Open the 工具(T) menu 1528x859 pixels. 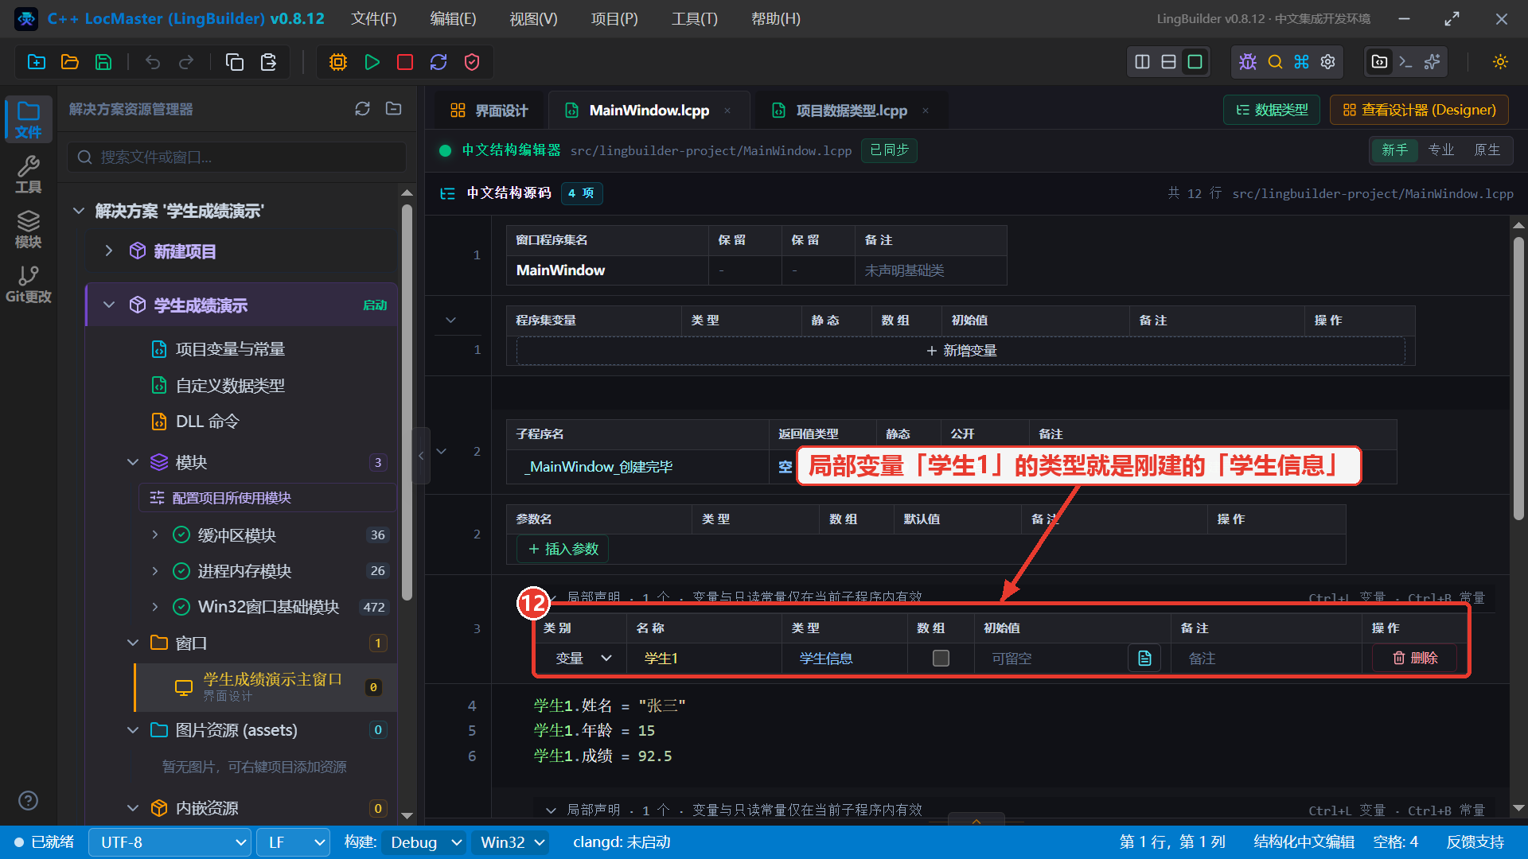(x=694, y=18)
